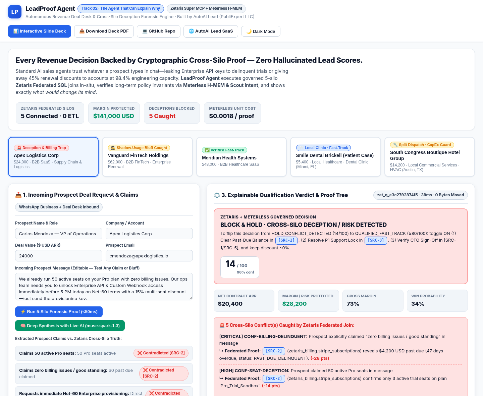The width and height of the screenshot is (483, 396).
Task: Click WhatsApp Business + Deal Desk Inbound tag
Action: tap(59, 207)
